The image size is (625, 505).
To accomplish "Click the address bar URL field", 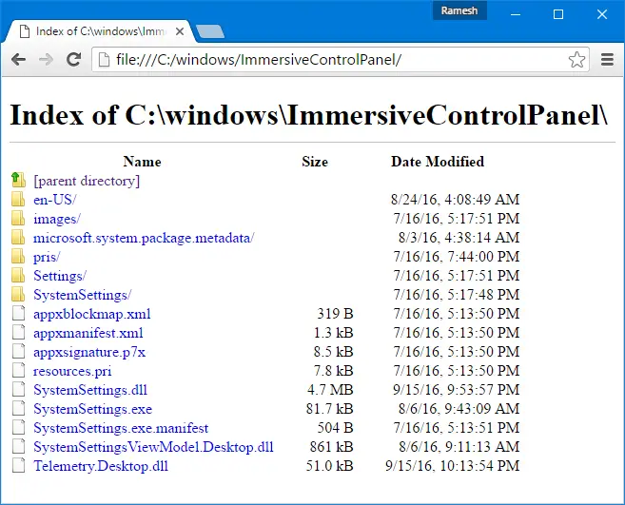I will [341, 60].
